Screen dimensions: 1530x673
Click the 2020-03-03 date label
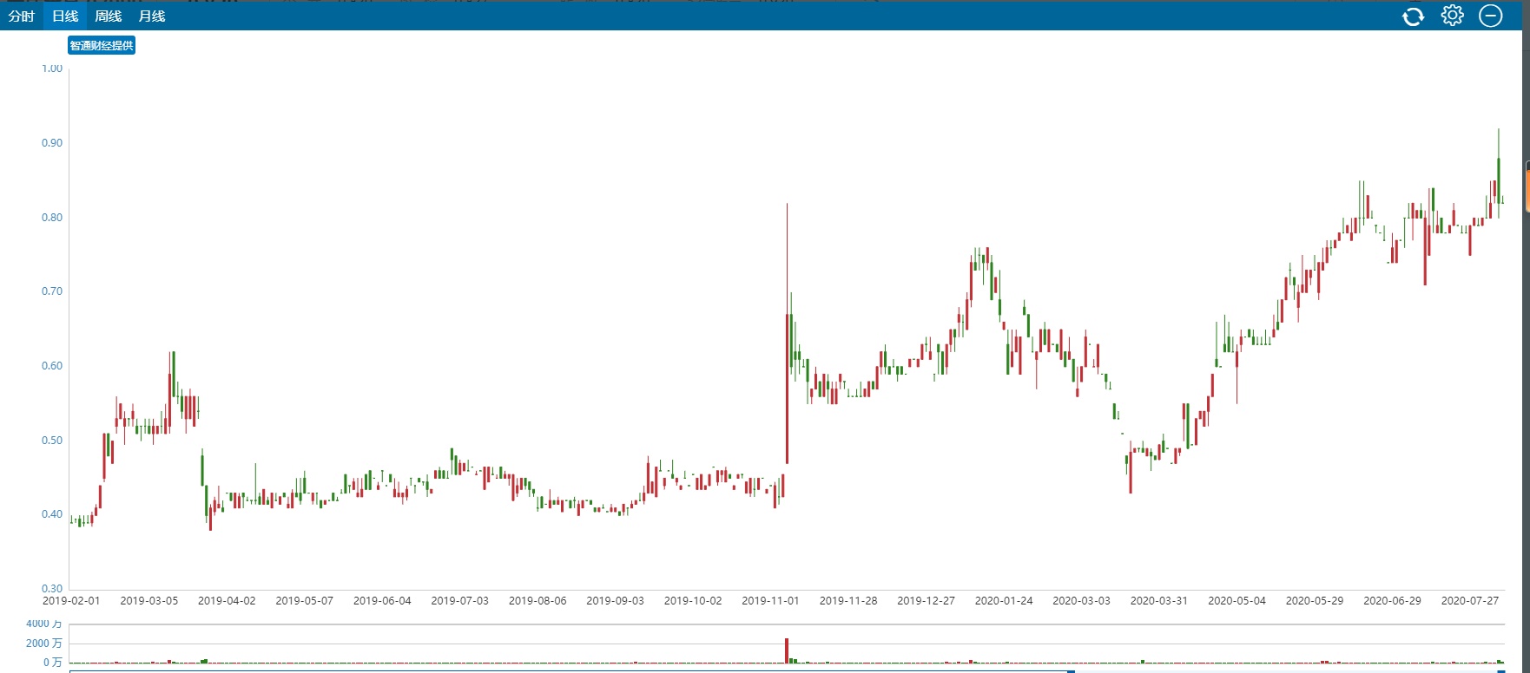[1082, 601]
